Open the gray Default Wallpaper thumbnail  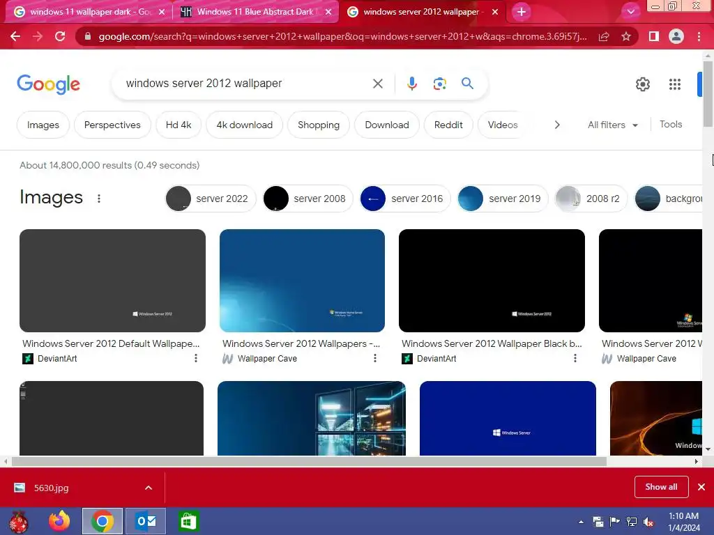click(112, 281)
